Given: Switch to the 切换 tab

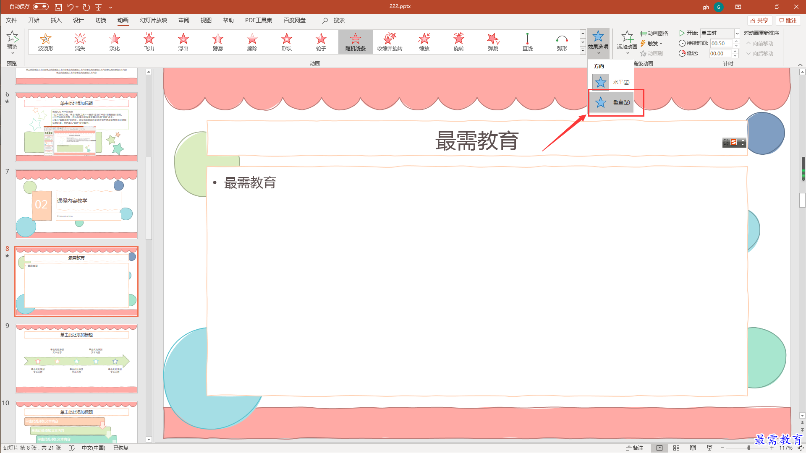Looking at the screenshot, I should pos(100,20).
